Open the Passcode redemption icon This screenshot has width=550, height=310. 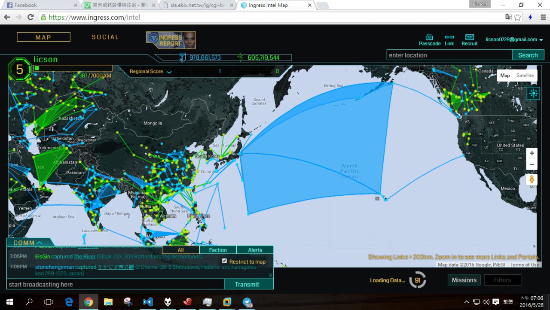coord(429,37)
